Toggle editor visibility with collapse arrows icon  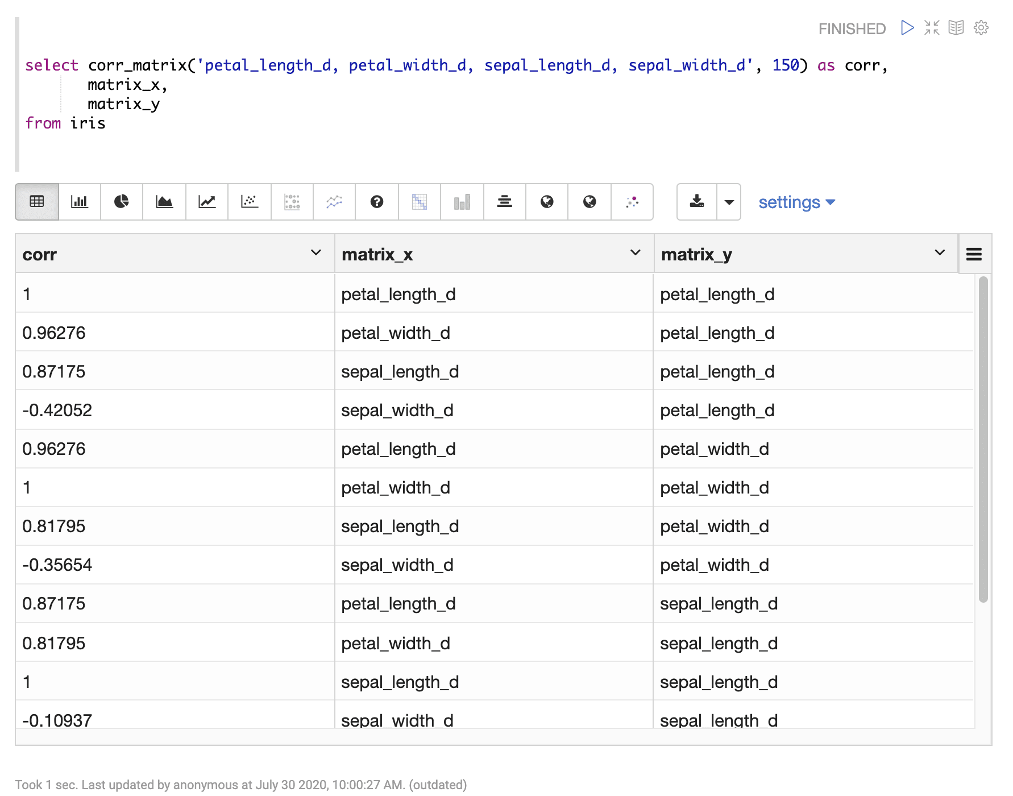932,28
